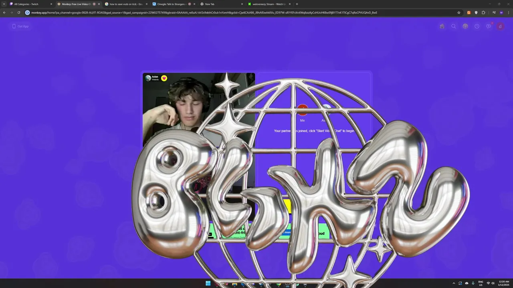Viewport: 513px width, 288px height.
Task: Open the Chrome profile avatar M
Action: [x=501, y=12]
